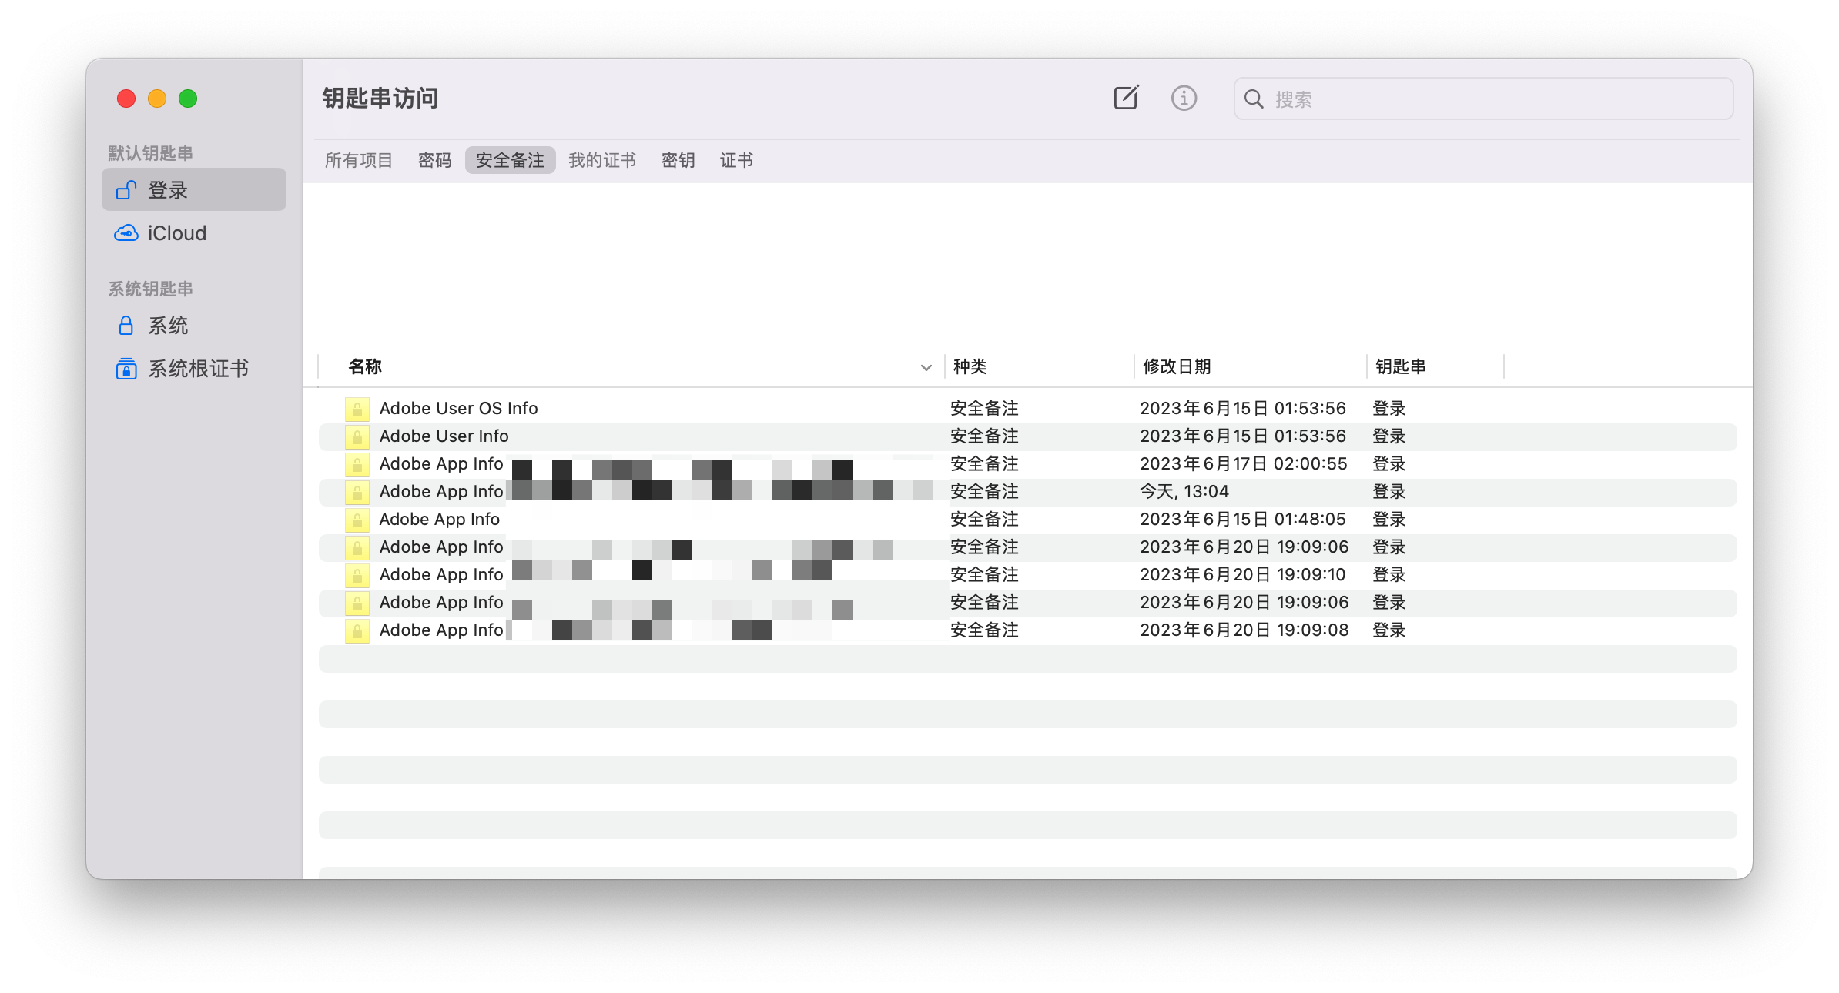
Task: Switch to the 密码 category
Action: click(434, 160)
